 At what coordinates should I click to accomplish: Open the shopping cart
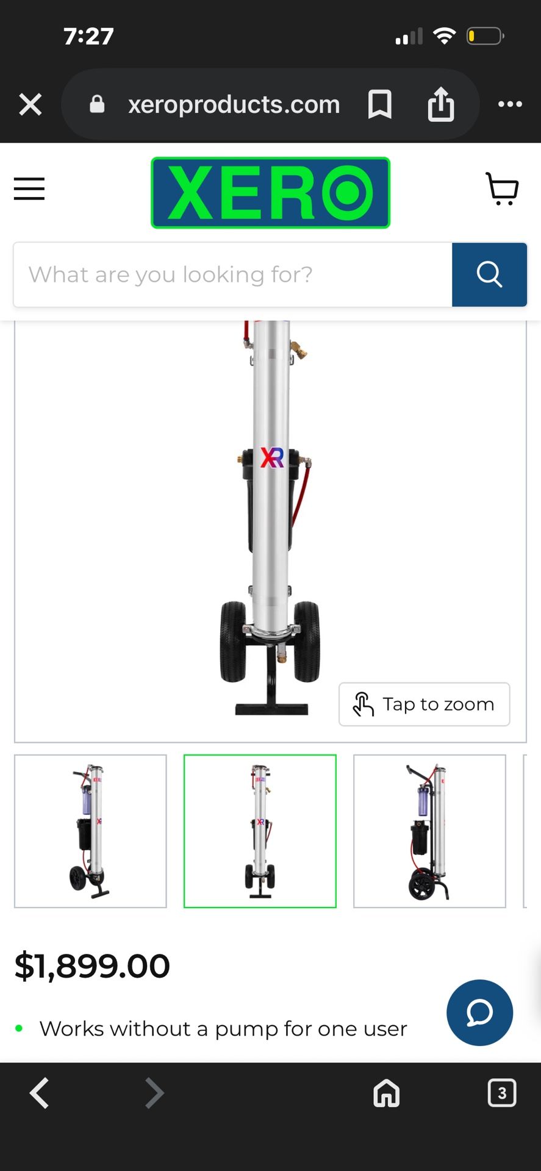pos(502,188)
